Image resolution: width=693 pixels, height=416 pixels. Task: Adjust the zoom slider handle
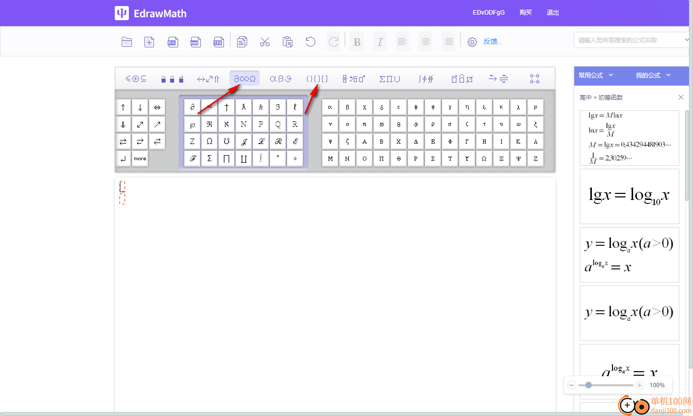pyautogui.click(x=588, y=385)
